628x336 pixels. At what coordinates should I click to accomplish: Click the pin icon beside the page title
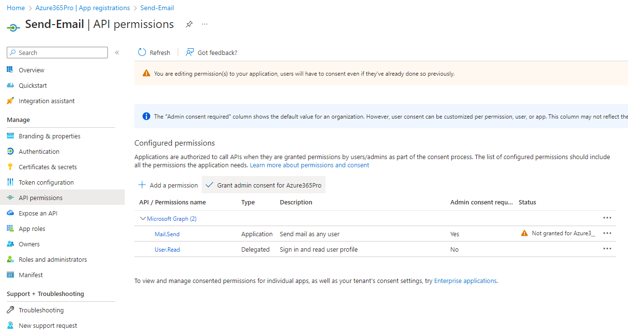pyautogui.click(x=189, y=24)
